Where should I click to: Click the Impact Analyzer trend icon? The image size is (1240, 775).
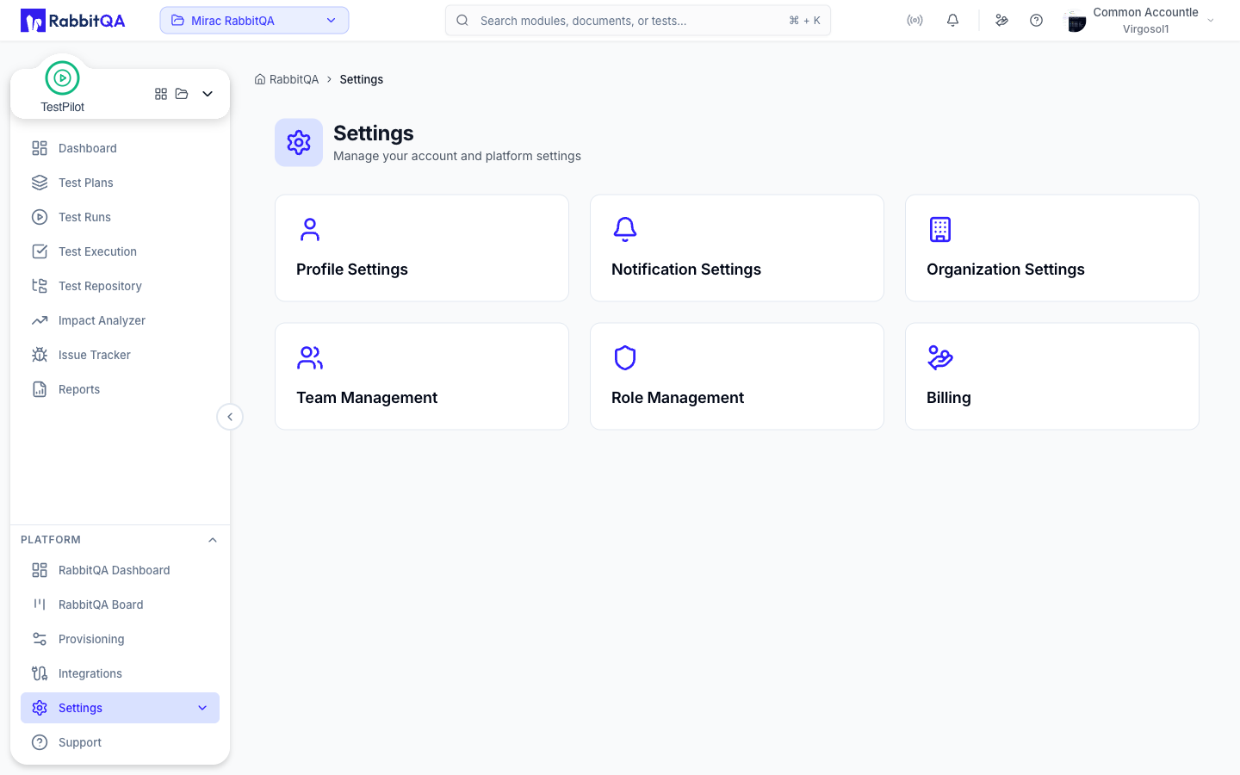(x=40, y=320)
